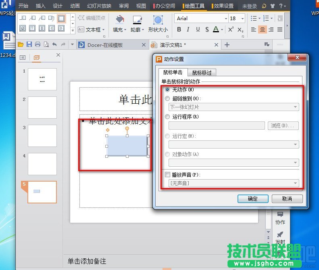Screen dimensions: 319x270
Task: Click Cancel (取消) in action settings dialog
Action: 287,199
